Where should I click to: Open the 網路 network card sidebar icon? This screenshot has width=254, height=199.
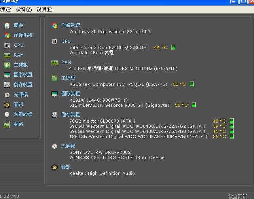(x=7, y=125)
